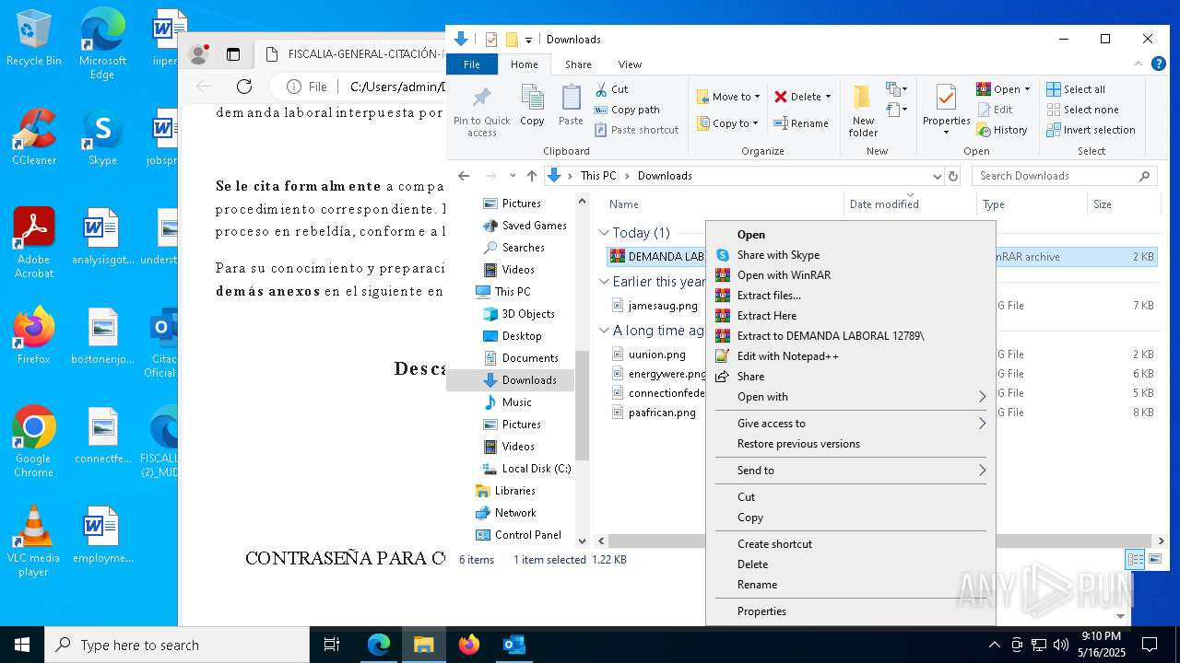Click Select all in ribbon

coord(1076,89)
